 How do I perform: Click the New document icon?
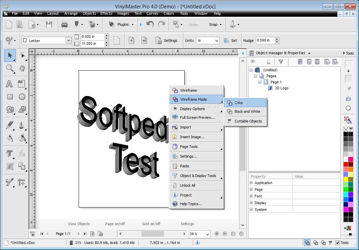(x=9, y=24)
